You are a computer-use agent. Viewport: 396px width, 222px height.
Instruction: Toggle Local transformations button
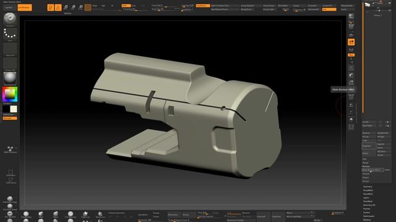point(351,42)
